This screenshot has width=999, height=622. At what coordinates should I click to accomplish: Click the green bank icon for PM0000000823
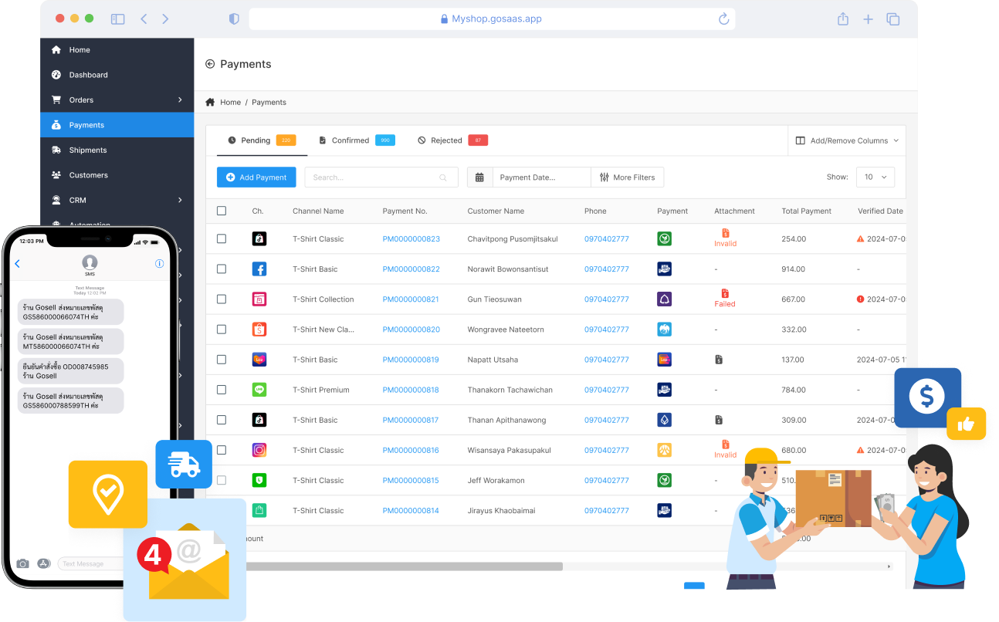664,239
